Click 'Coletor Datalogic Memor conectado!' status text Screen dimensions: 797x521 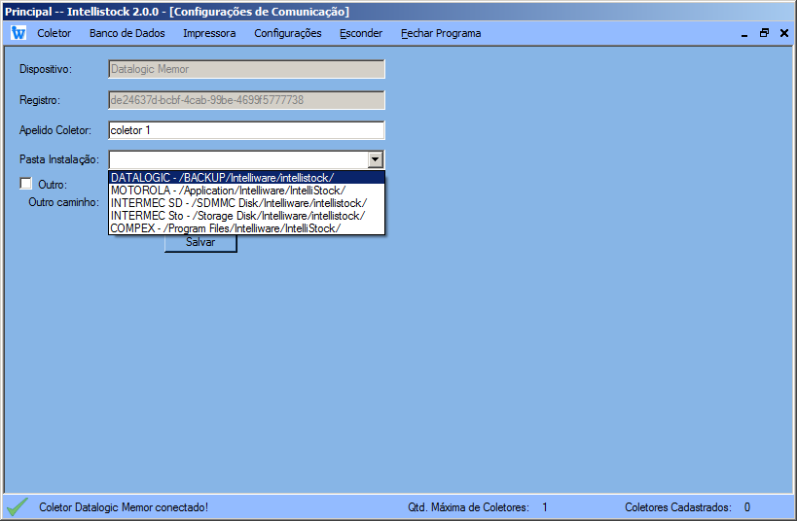[124, 507]
